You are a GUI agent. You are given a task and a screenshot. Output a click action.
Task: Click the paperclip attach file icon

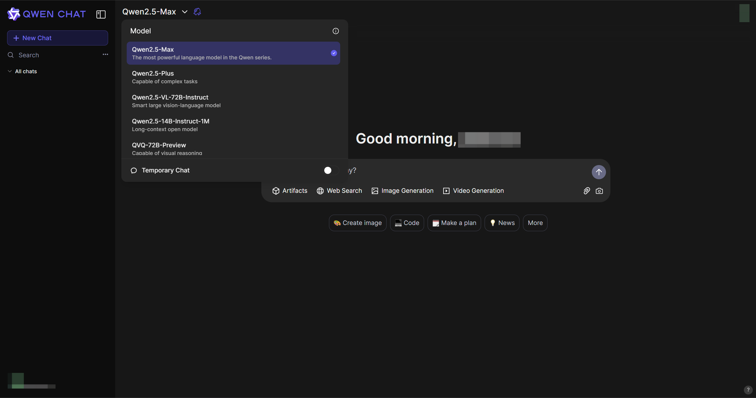pyautogui.click(x=586, y=191)
